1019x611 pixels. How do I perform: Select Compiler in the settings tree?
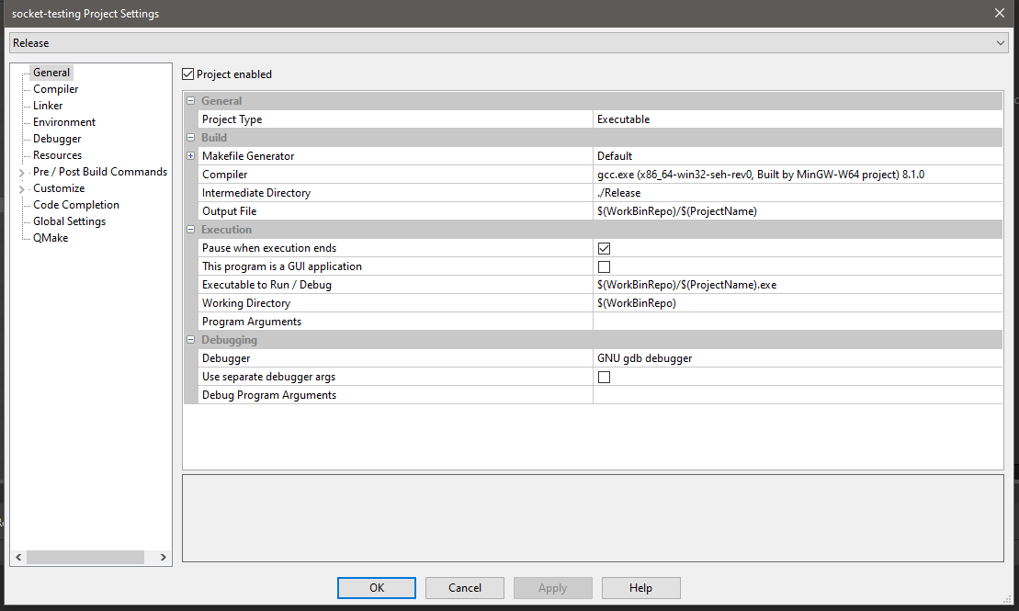tap(55, 88)
